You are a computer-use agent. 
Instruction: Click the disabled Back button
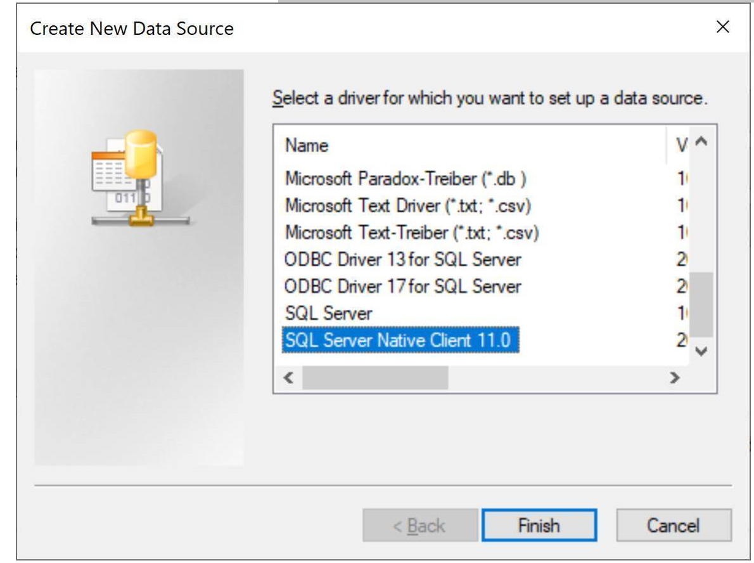point(420,525)
